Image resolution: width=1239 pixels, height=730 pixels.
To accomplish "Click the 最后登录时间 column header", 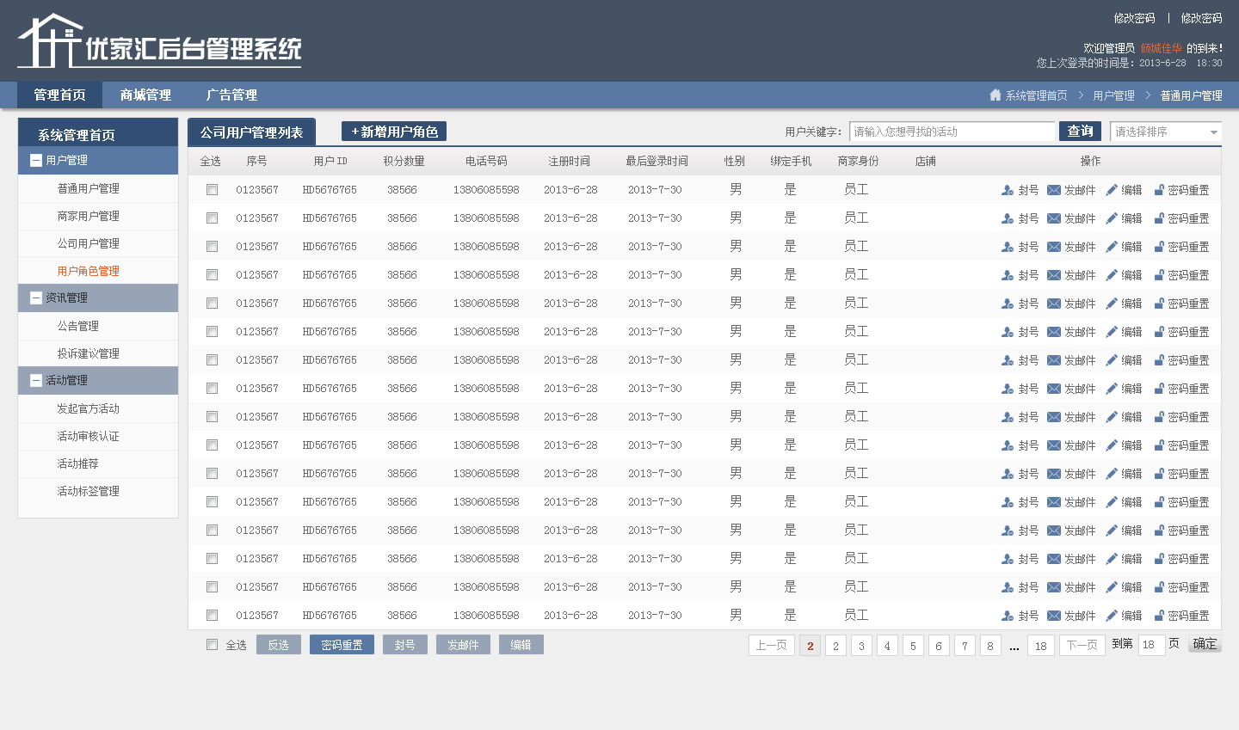I will (x=656, y=161).
